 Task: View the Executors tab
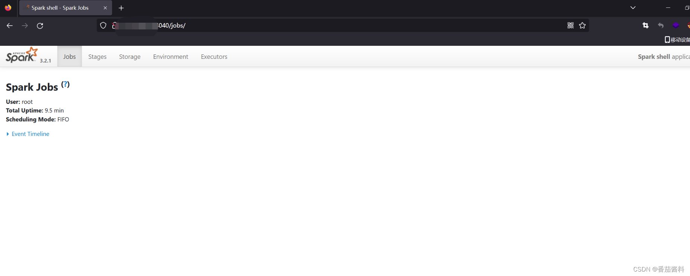[214, 57]
